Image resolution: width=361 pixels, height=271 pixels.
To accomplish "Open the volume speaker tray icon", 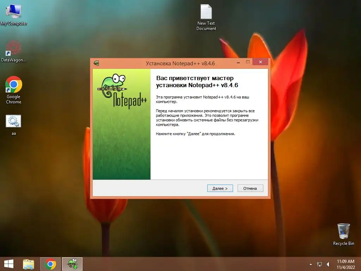I will (x=328, y=264).
